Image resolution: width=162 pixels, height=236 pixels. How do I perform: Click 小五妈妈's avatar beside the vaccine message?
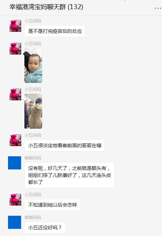(15, 26)
